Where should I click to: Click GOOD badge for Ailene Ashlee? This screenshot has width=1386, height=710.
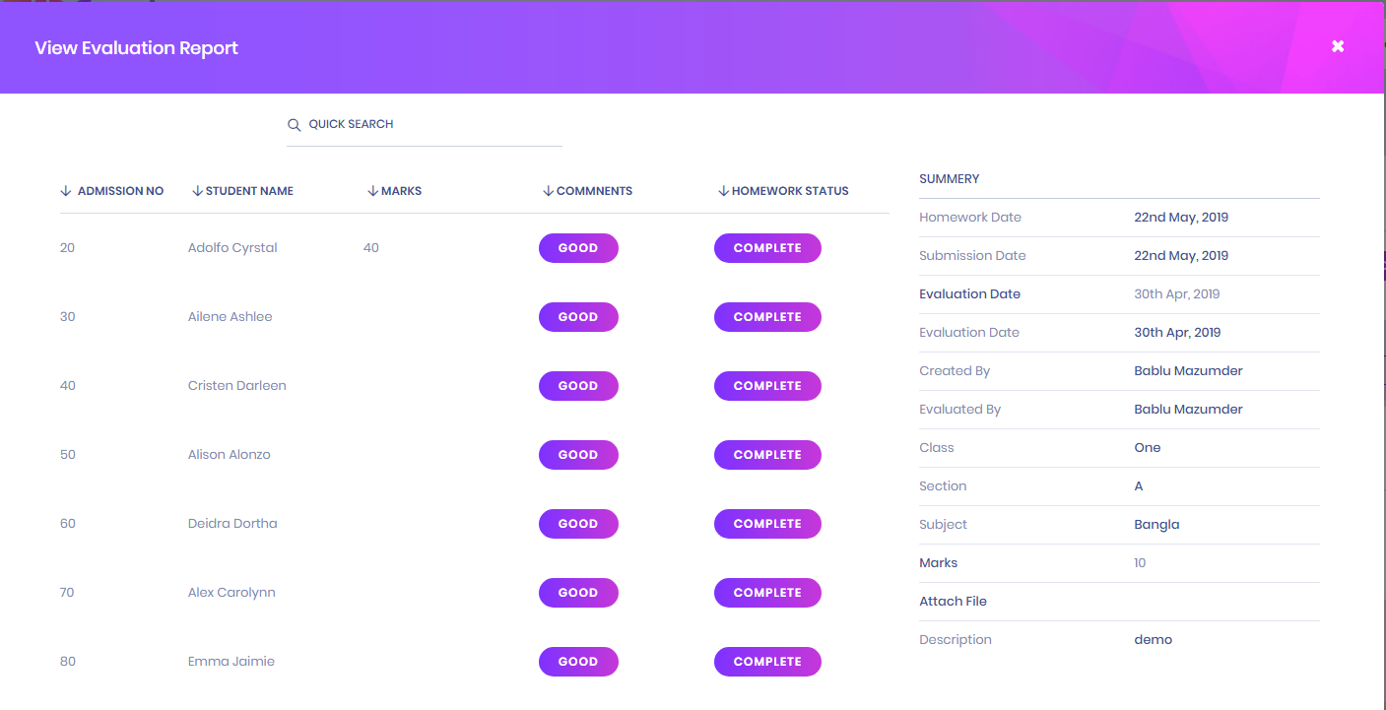[x=578, y=317]
